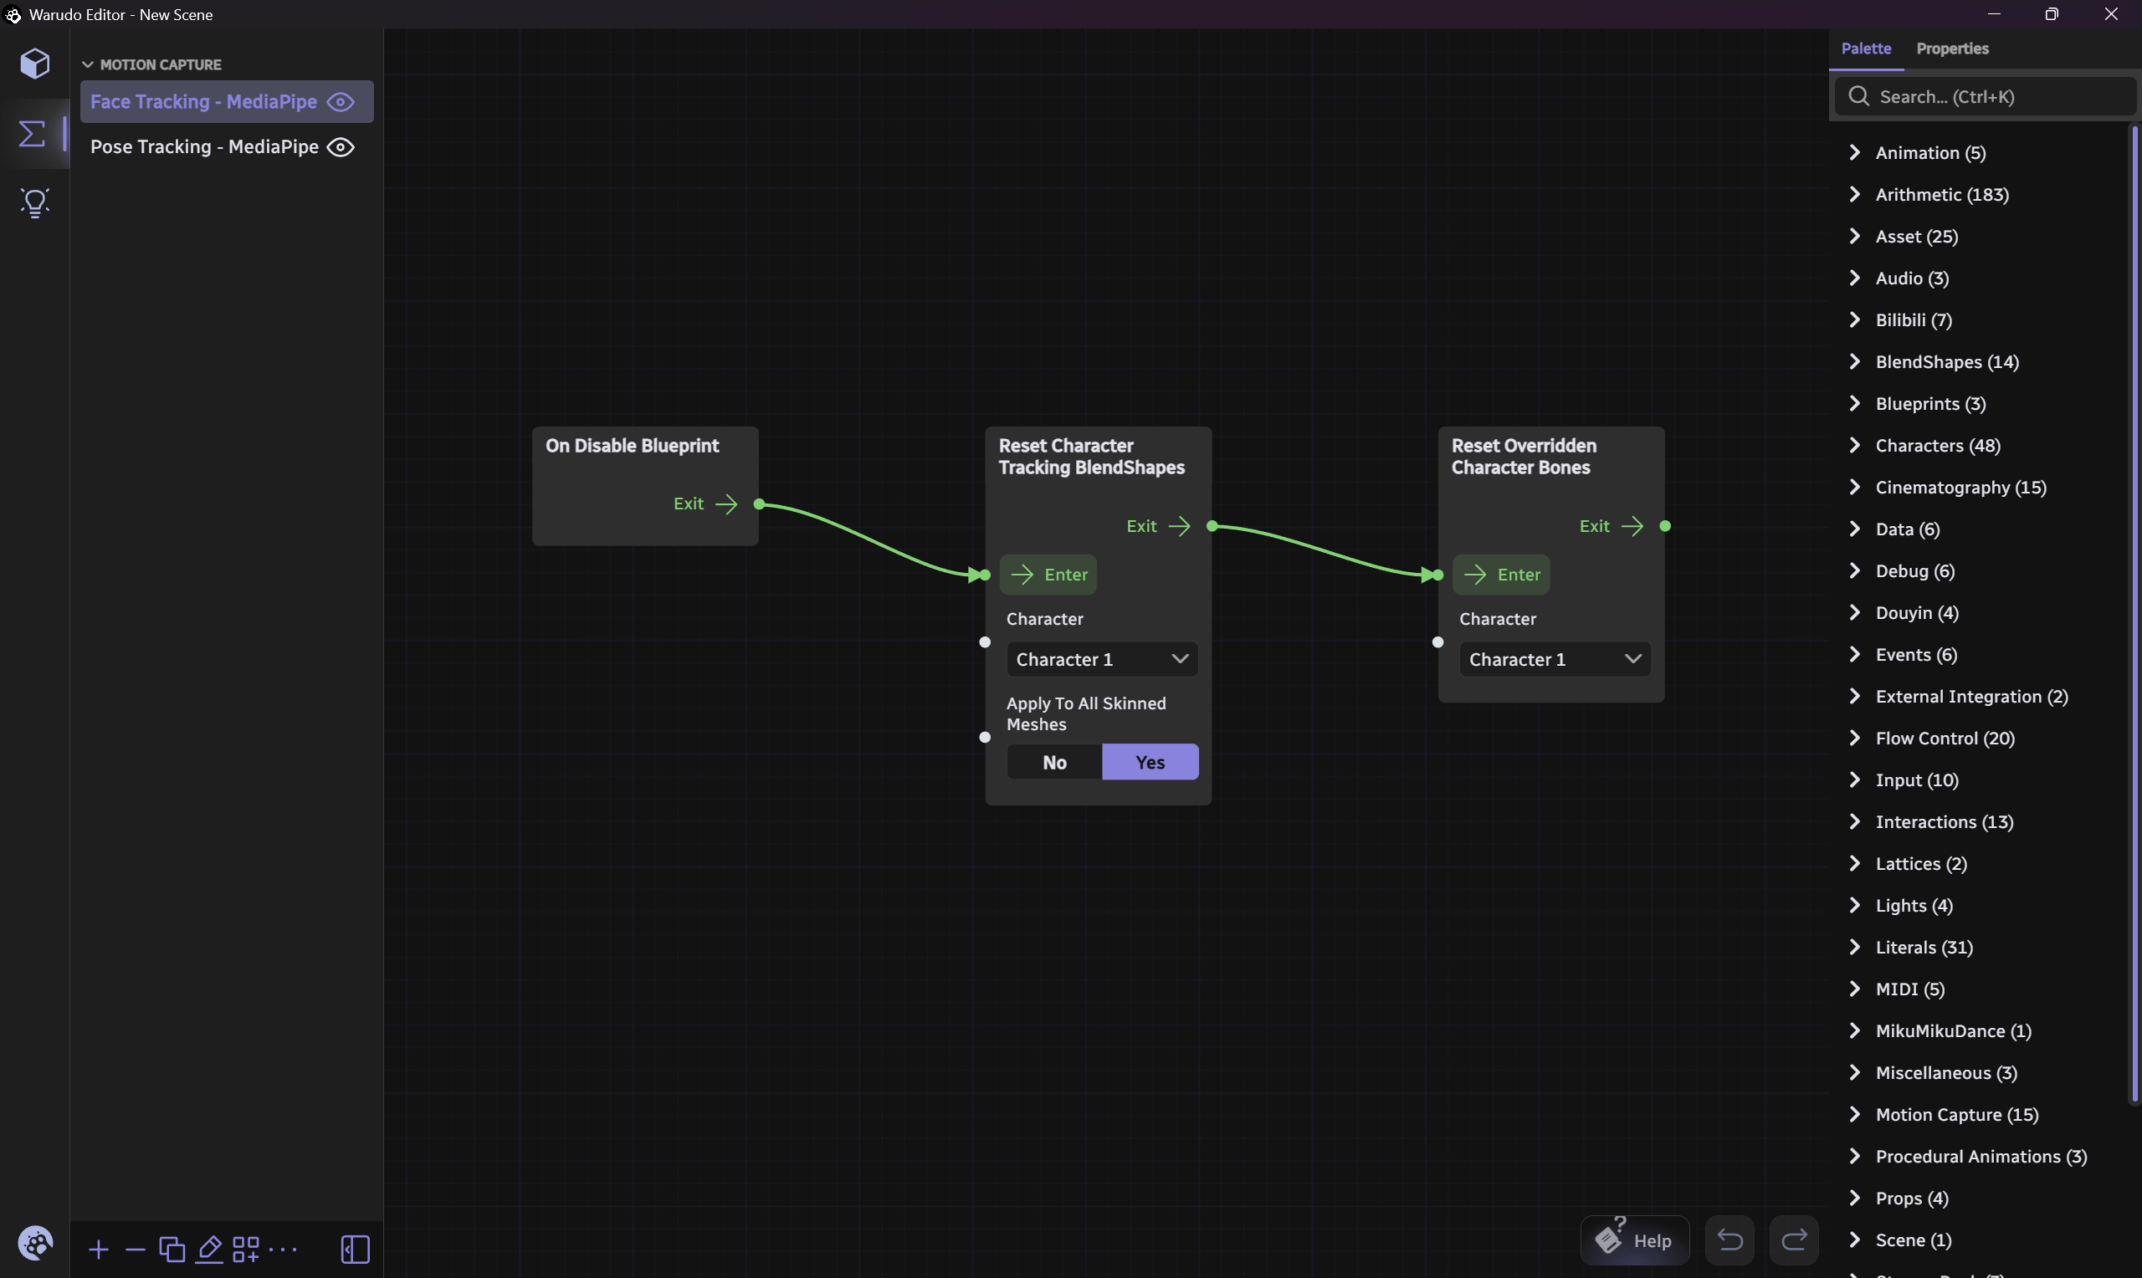This screenshot has width=2142, height=1278.
Task: Switch to the Properties tab
Action: [x=1952, y=49]
